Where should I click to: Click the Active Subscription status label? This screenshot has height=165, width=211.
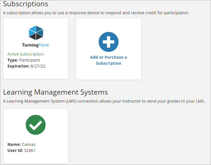pyautogui.click(x=26, y=54)
